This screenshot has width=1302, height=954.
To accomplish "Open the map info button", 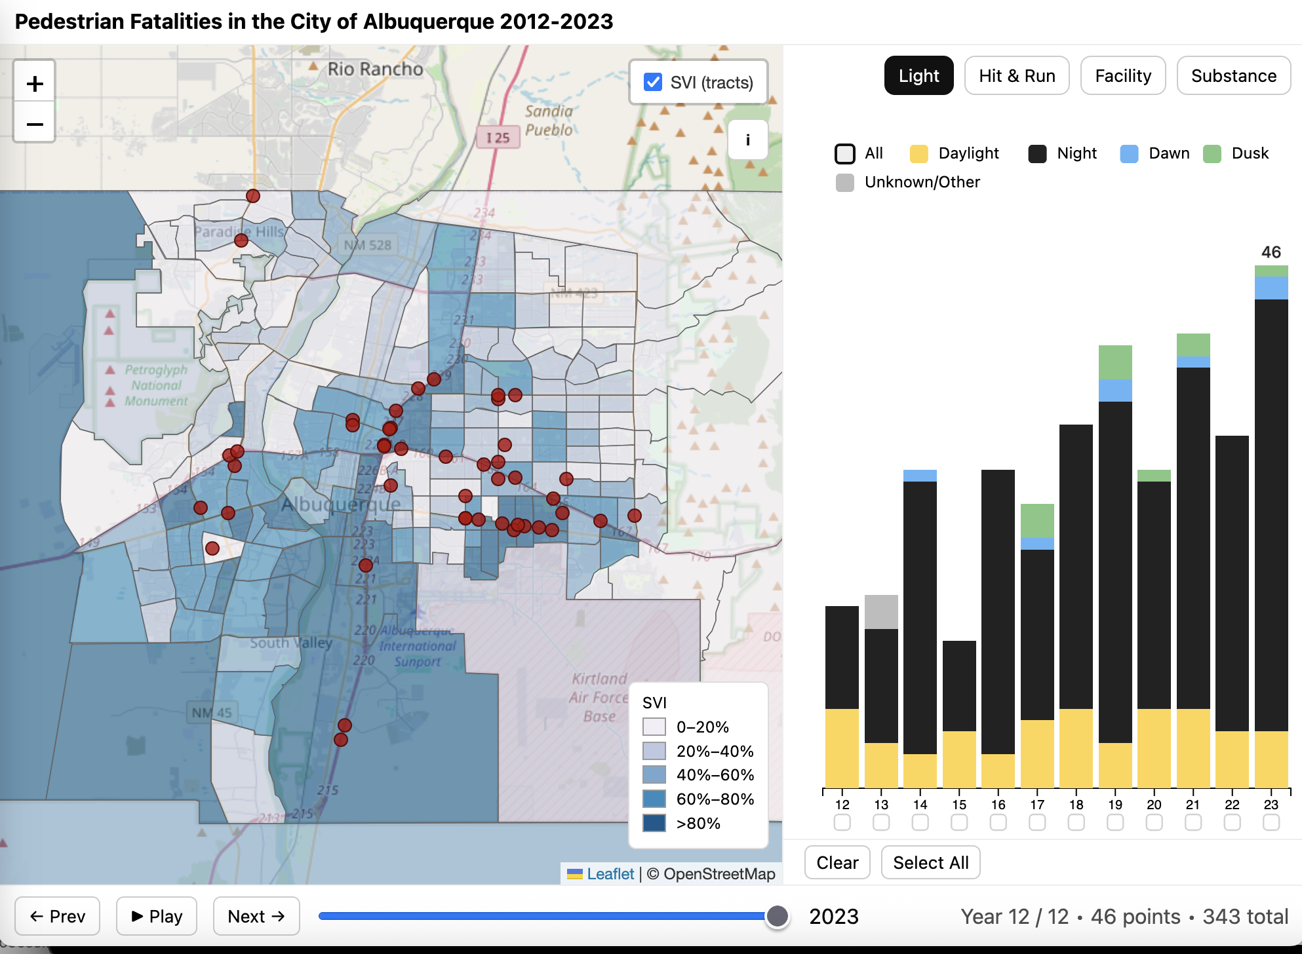I will point(747,140).
